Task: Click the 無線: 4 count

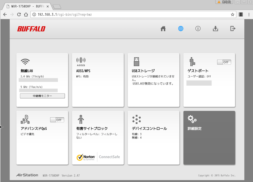Action: (137, 138)
